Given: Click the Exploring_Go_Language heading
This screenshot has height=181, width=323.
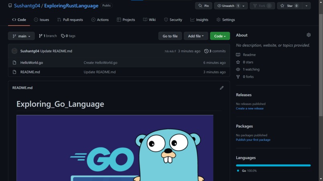Looking at the screenshot, I should (x=60, y=104).
